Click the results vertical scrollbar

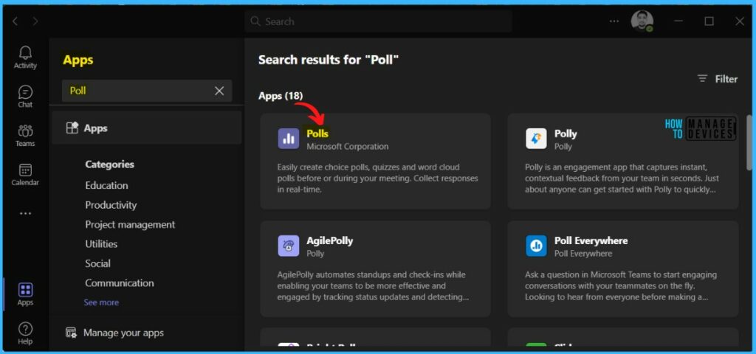(749, 142)
